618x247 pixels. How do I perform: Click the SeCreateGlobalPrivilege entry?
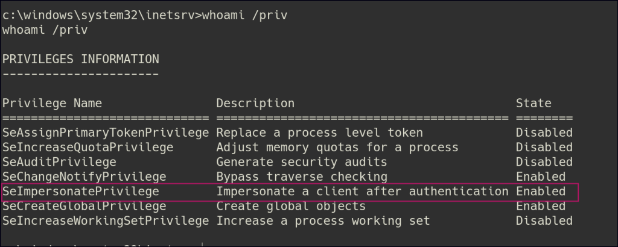coord(84,207)
